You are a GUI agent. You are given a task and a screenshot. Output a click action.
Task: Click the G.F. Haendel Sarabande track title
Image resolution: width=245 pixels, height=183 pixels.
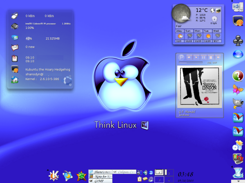pyautogui.click(x=187, y=113)
